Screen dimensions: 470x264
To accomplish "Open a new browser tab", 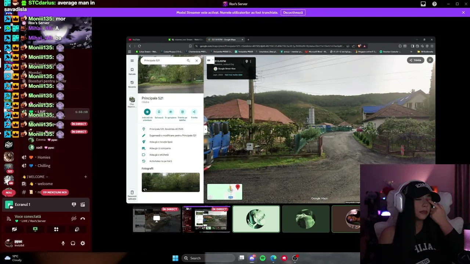I will (248, 40).
